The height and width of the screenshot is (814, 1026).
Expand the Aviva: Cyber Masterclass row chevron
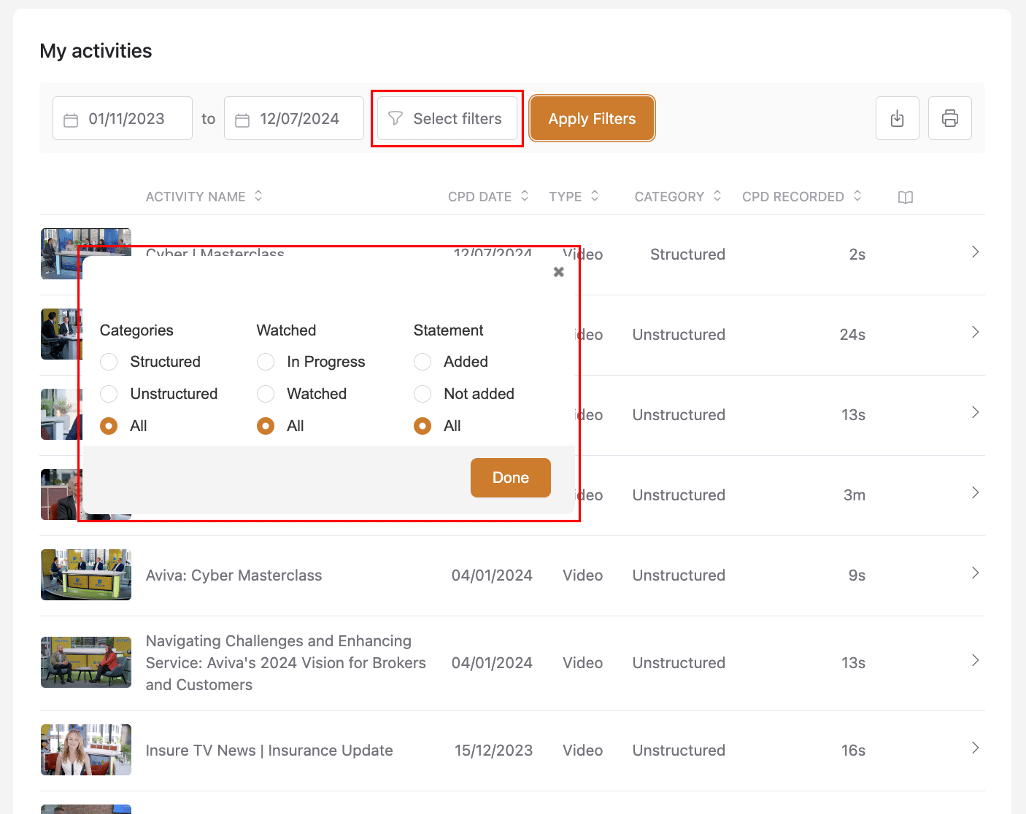(975, 573)
